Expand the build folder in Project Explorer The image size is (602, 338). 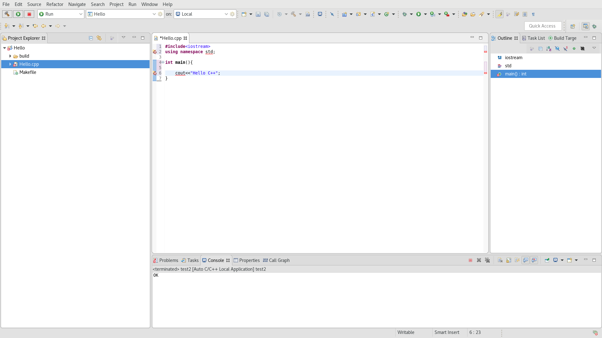coord(10,56)
